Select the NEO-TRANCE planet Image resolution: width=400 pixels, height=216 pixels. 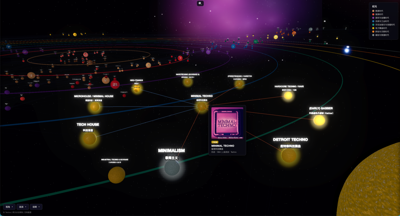(137, 89)
